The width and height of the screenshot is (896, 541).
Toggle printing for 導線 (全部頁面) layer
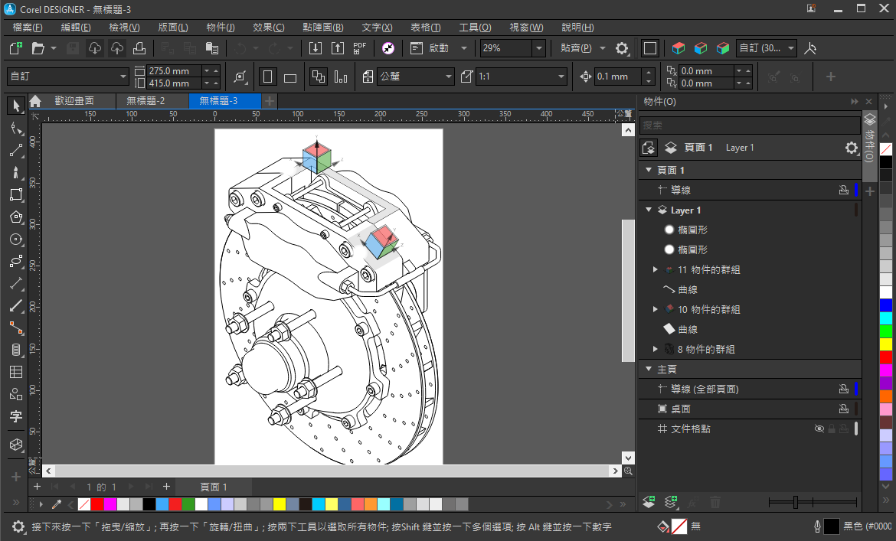843,389
